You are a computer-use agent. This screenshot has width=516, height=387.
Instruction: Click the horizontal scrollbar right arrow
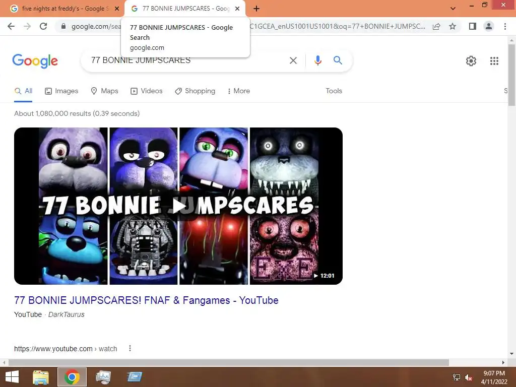(x=503, y=362)
